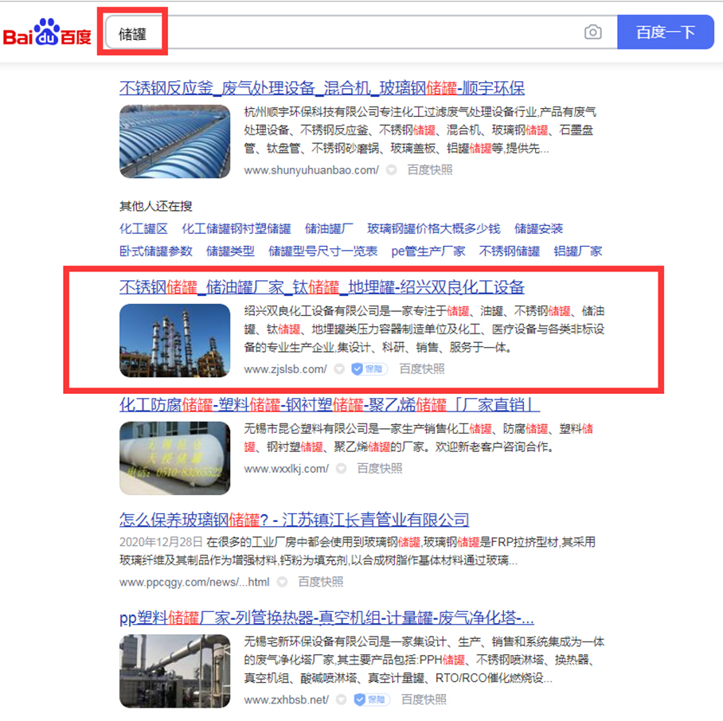
Task: Select related search 储罐型号尺寸一览表
Action: pyautogui.click(x=322, y=251)
